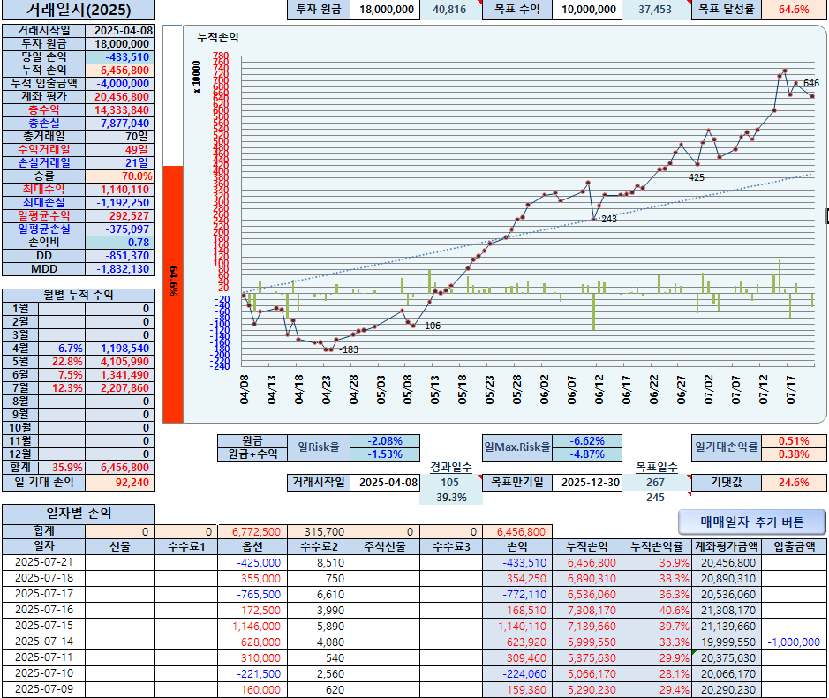Select the 4월 monthly profit -1,198,540
The image size is (829, 698).
(120, 349)
